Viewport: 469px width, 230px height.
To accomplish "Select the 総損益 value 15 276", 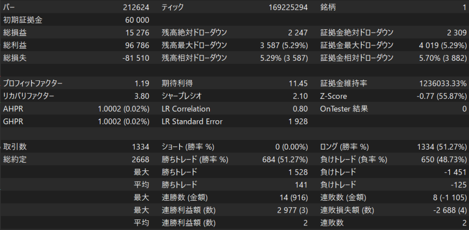I will click(137, 33).
